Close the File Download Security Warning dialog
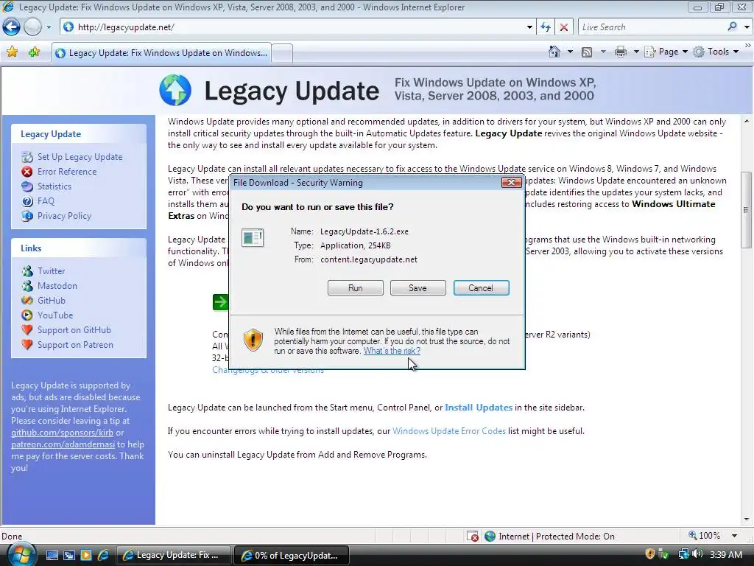Screen dimensions: 754x566 pyautogui.click(x=512, y=183)
